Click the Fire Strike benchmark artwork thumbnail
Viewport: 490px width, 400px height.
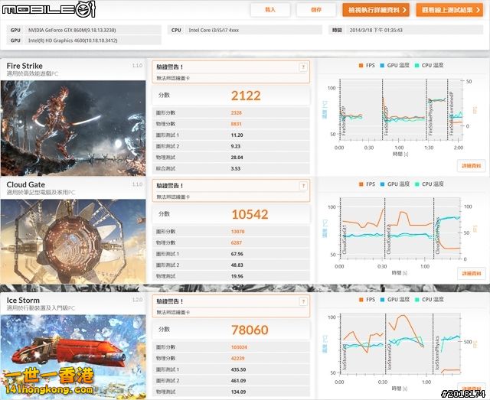pyautogui.click(x=73, y=128)
